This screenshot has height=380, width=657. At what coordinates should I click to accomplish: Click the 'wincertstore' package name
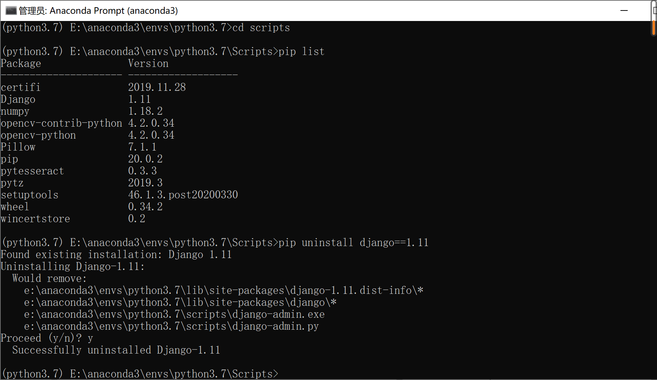pos(35,219)
